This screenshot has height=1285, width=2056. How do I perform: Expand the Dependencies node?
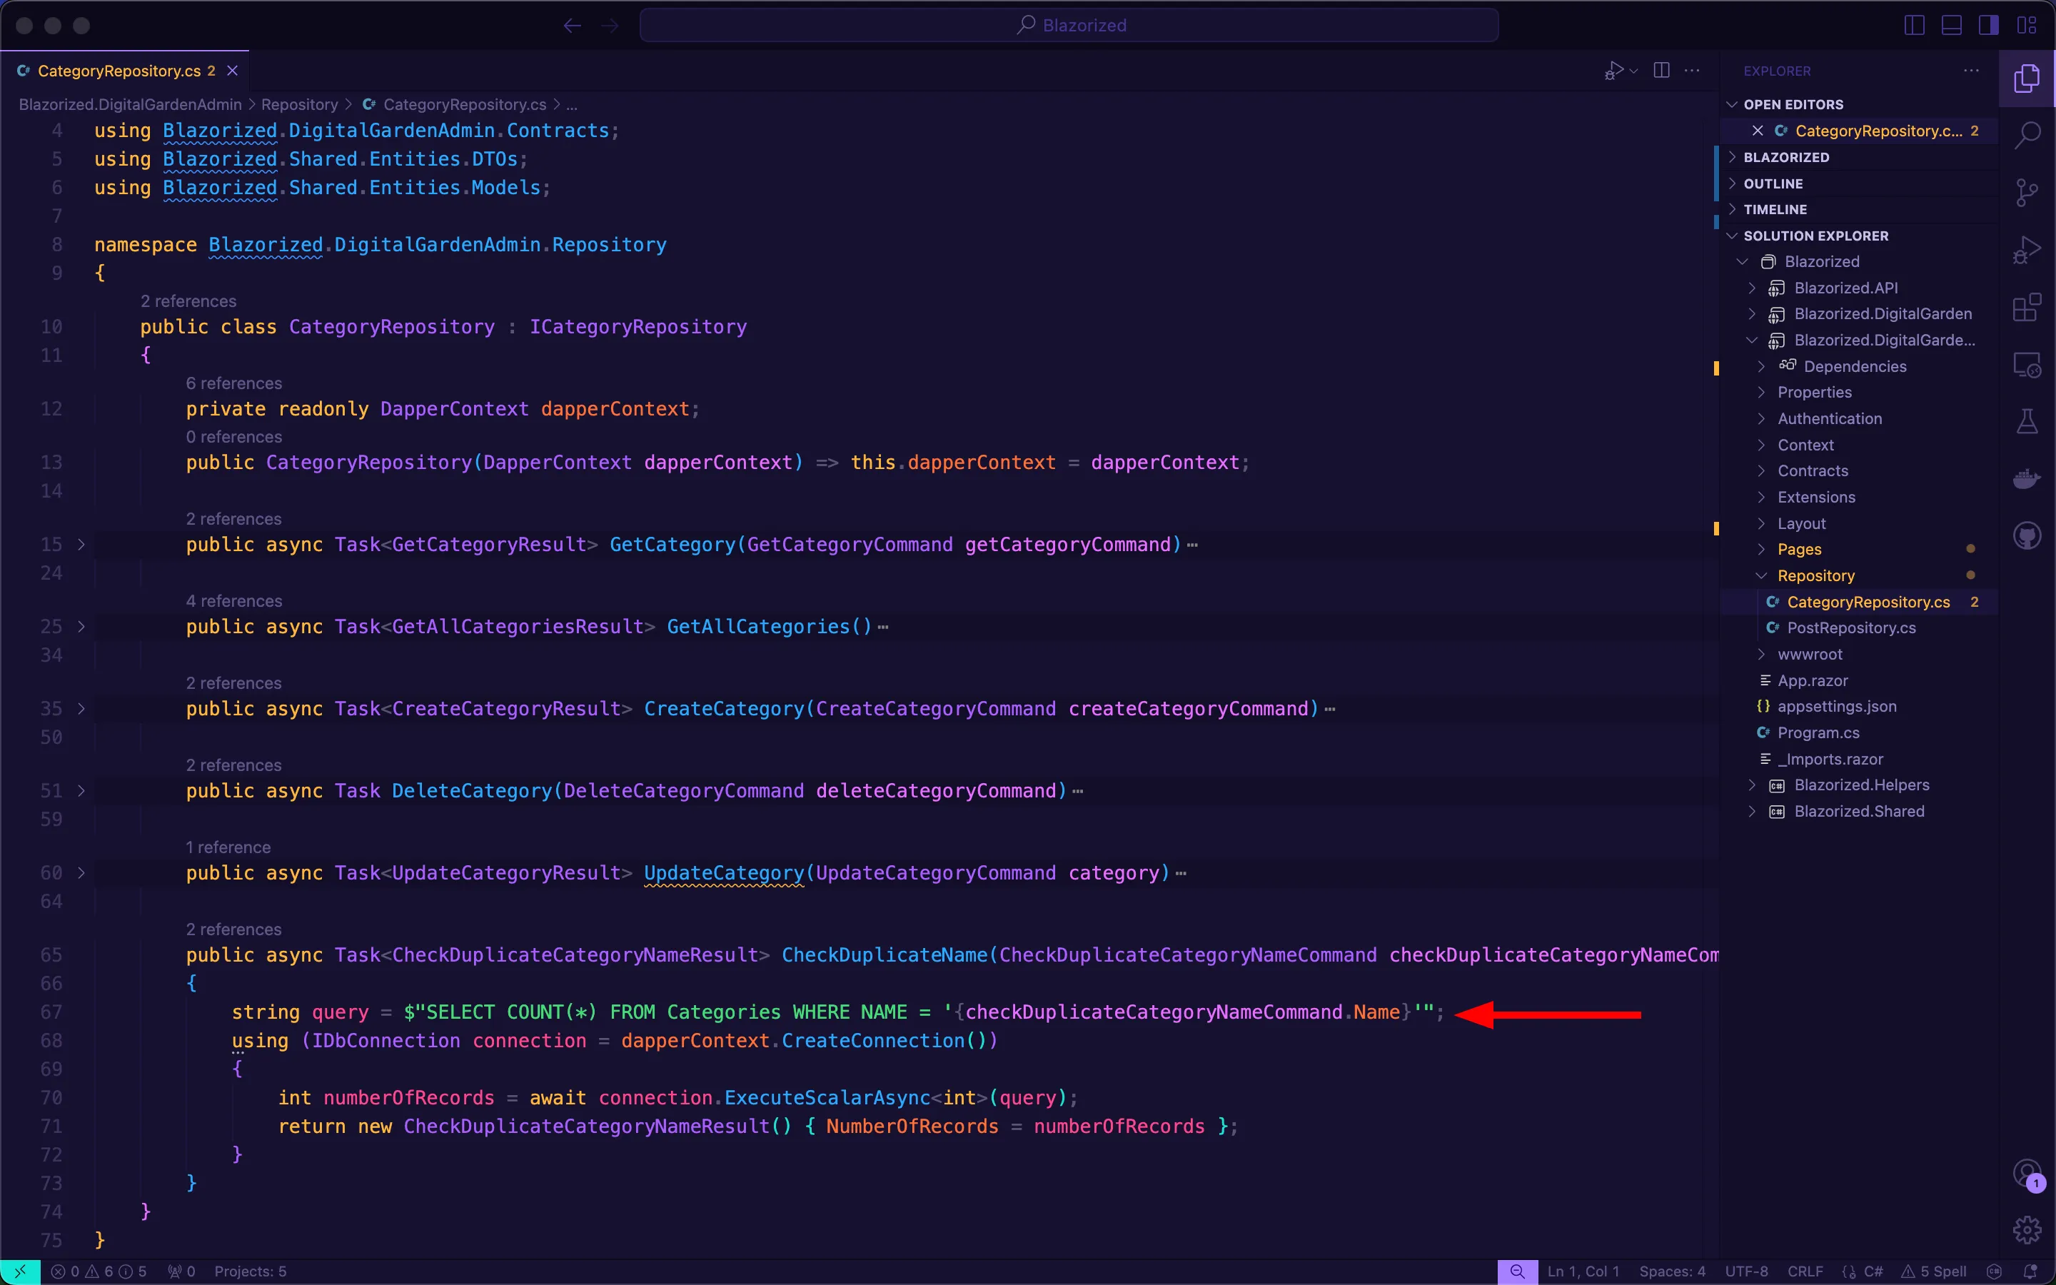(1858, 366)
